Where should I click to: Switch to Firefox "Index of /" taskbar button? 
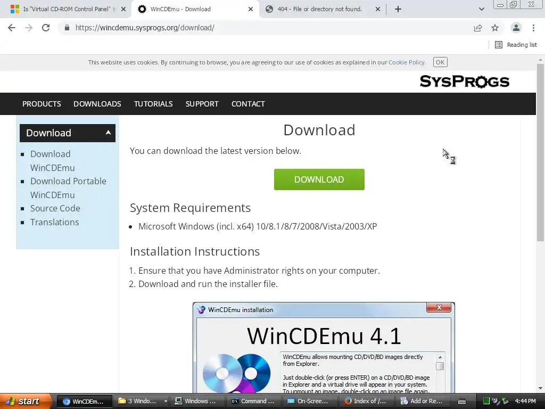pos(366,401)
